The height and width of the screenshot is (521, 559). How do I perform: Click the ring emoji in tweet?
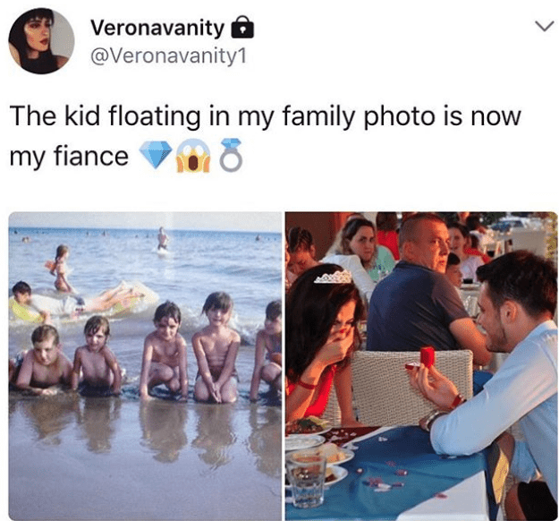coord(229,158)
